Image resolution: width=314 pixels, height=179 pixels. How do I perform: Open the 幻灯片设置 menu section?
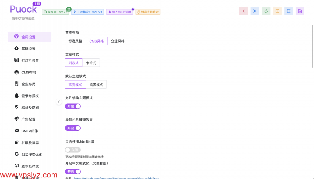coord(30,61)
